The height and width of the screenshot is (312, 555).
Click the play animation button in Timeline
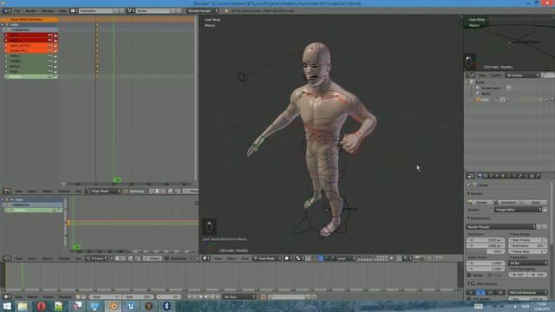[x=206, y=296]
